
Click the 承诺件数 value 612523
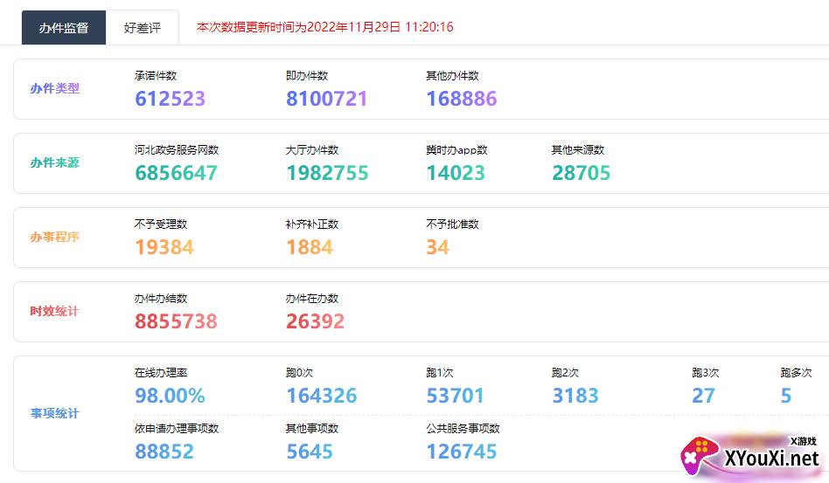coord(170,99)
